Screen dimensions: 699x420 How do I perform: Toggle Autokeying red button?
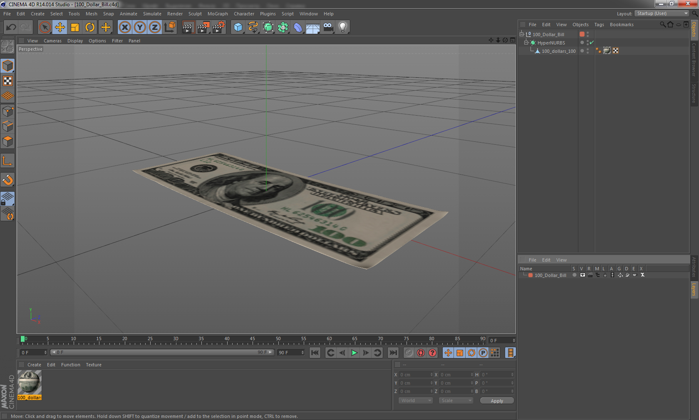421,353
